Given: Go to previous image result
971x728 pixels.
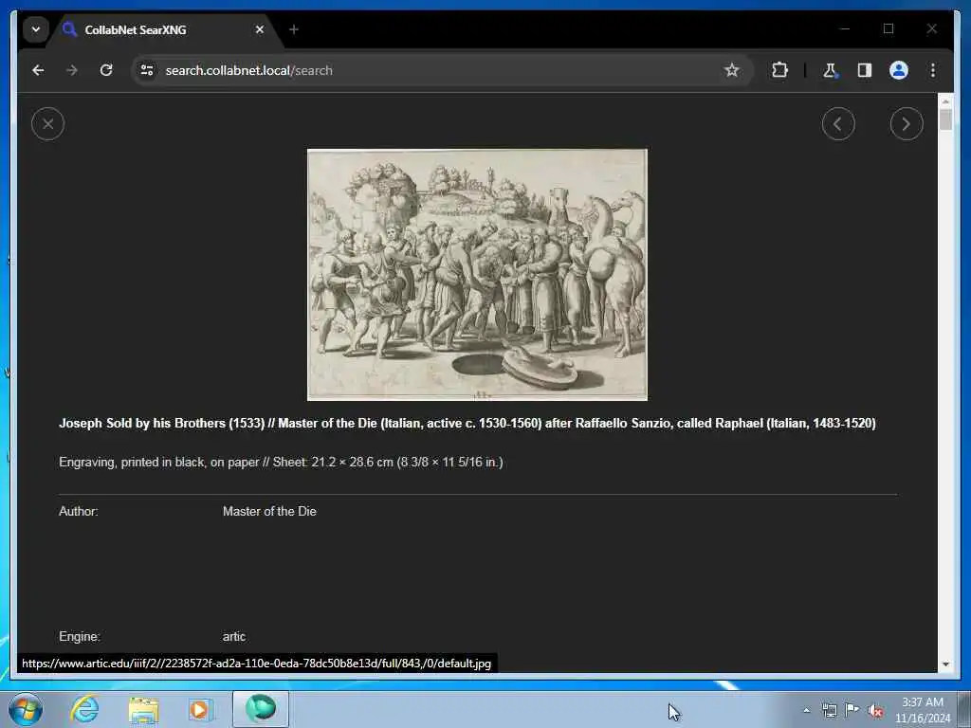Looking at the screenshot, I should pos(838,124).
